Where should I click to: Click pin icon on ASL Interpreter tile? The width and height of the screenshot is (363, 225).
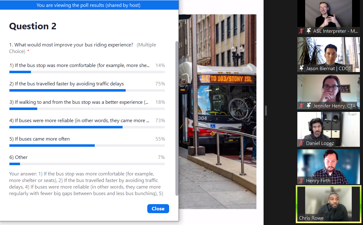tap(309, 31)
